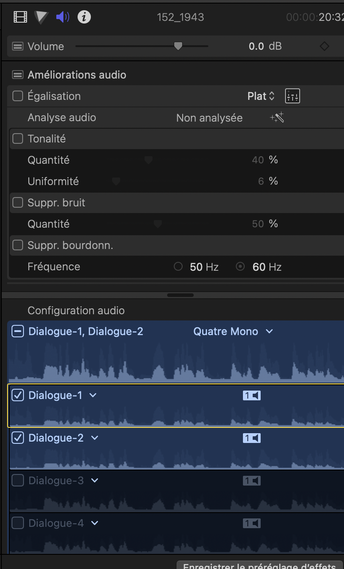Click the Volume slider handle
Screen dimensions: 344x569
[178, 46]
